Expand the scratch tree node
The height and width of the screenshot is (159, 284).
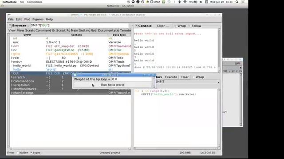(x=12, y=77)
